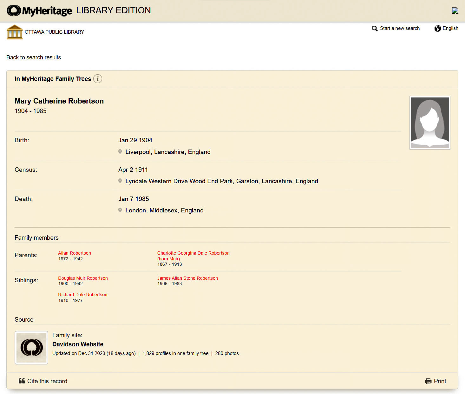Click 'London, Middlesex, England' death place
This screenshot has height=394, width=465.
[164, 210]
